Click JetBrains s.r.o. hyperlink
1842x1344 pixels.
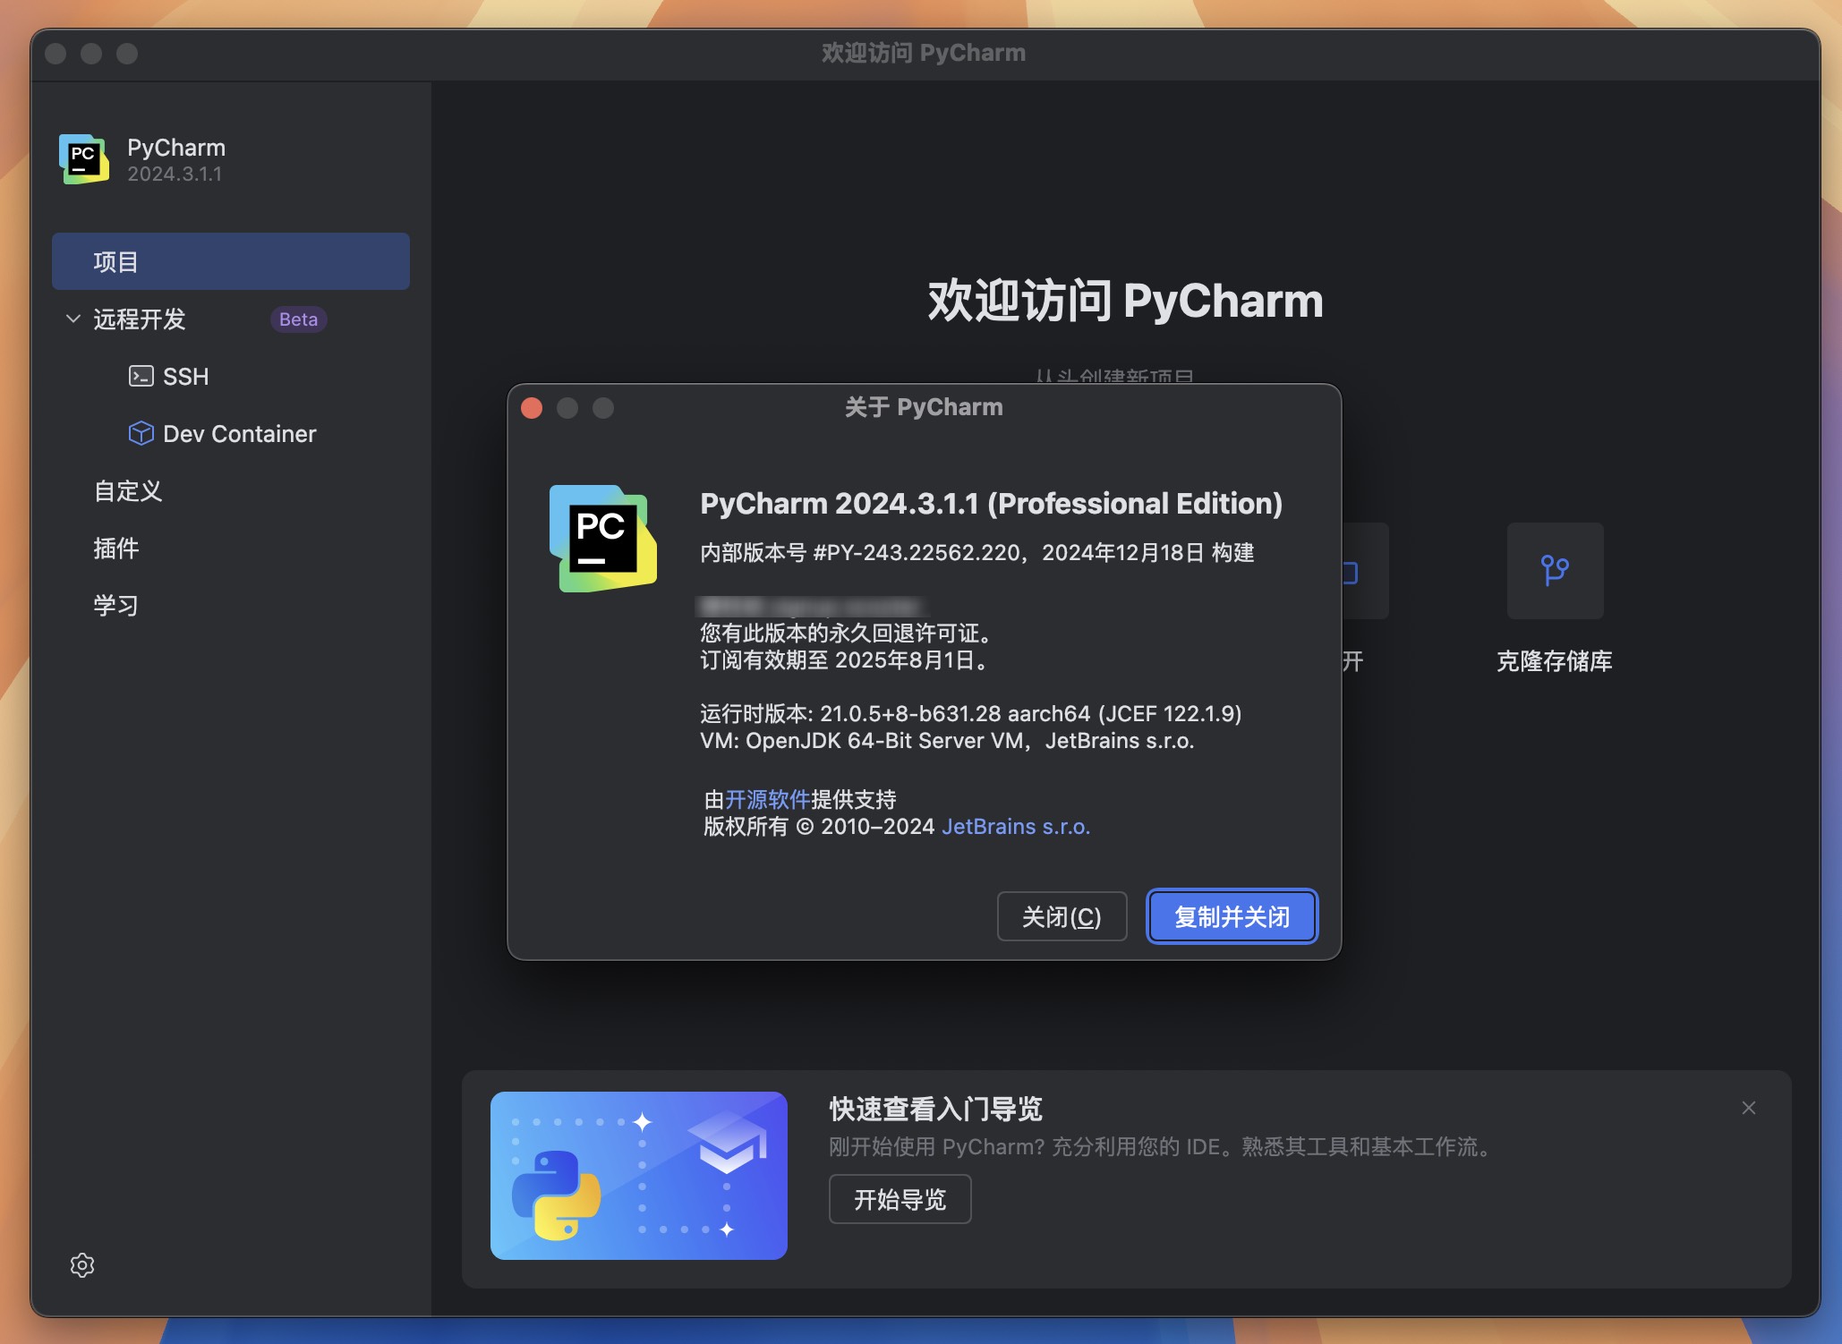pyautogui.click(x=1015, y=825)
